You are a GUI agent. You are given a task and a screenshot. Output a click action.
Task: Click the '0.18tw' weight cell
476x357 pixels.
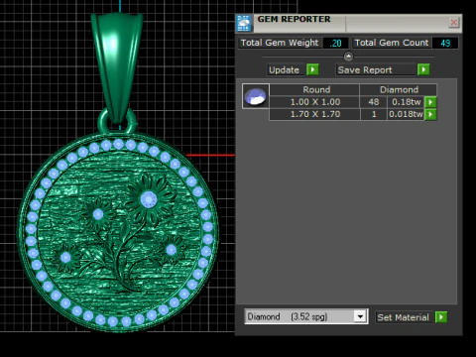click(x=406, y=102)
